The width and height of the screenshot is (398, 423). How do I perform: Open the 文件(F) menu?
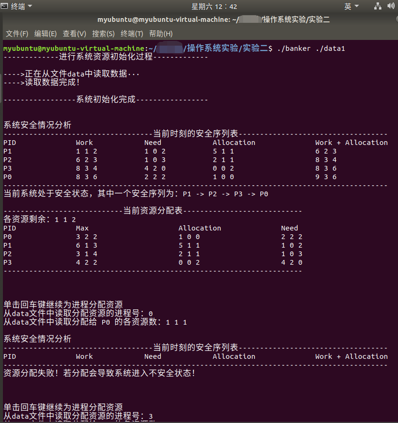17,34
